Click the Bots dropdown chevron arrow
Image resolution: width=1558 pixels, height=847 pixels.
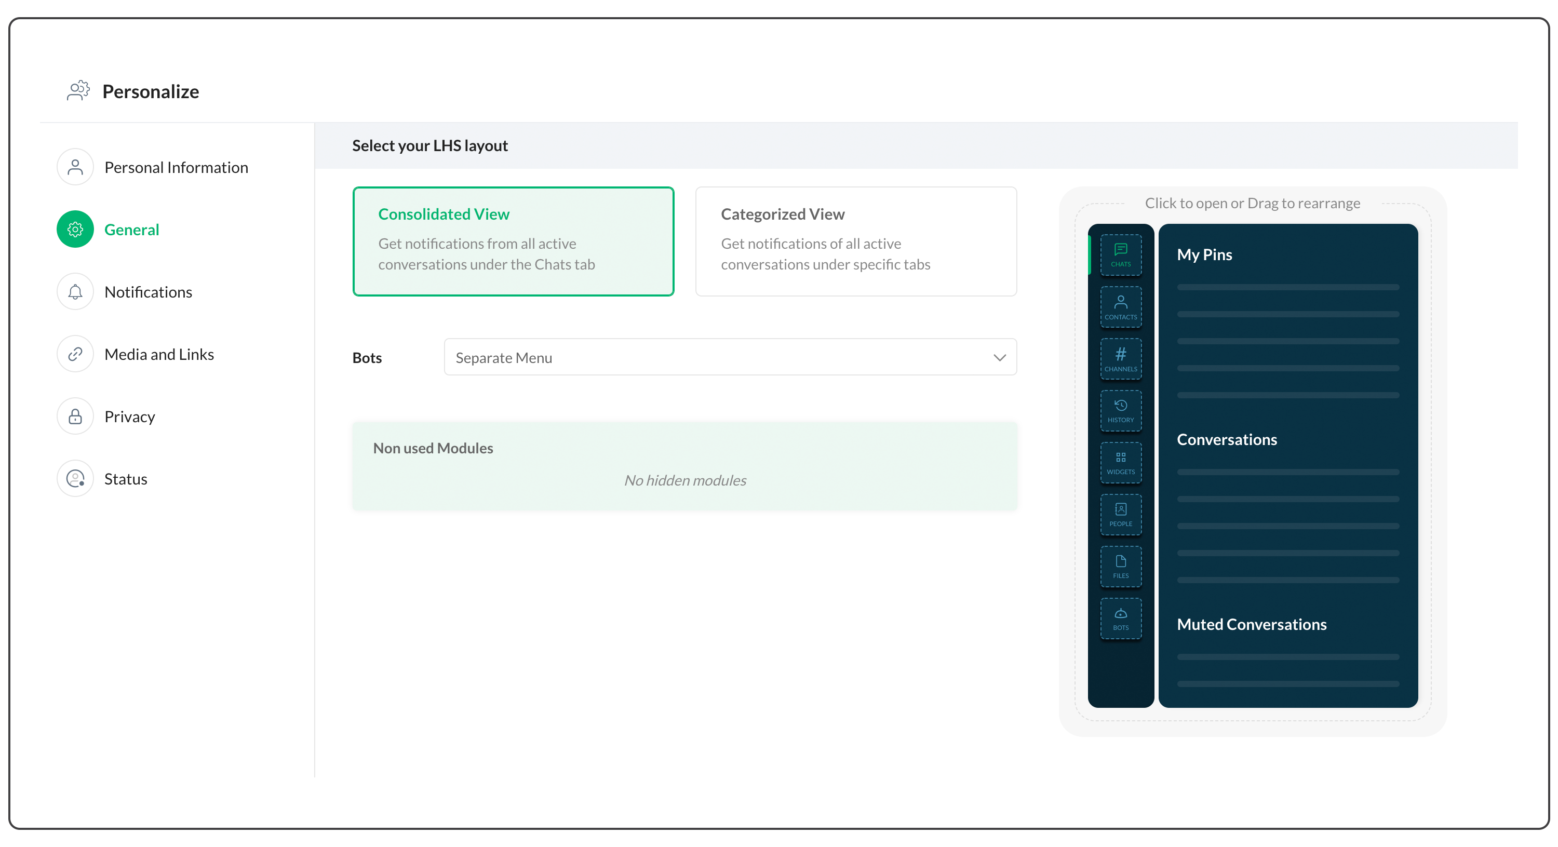point(999,358)
